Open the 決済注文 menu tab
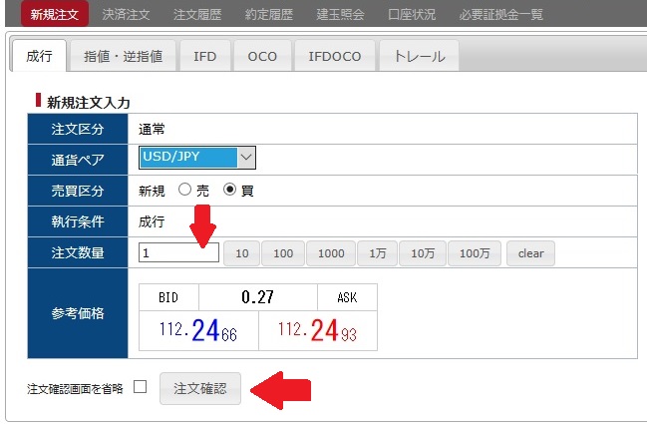647x424 pixels. point(126,14)
